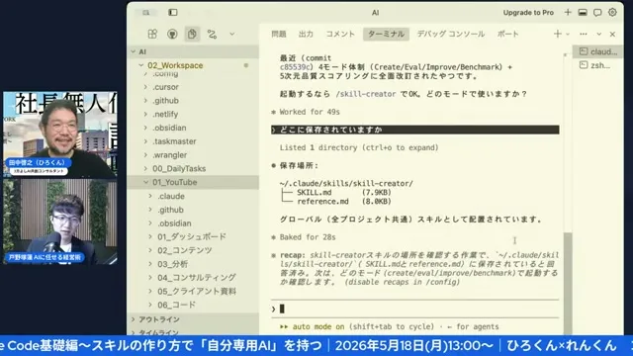Select the 04_コンサルティング folder
Viewport: 633px width, 356px height.
(x=193, y=278)
